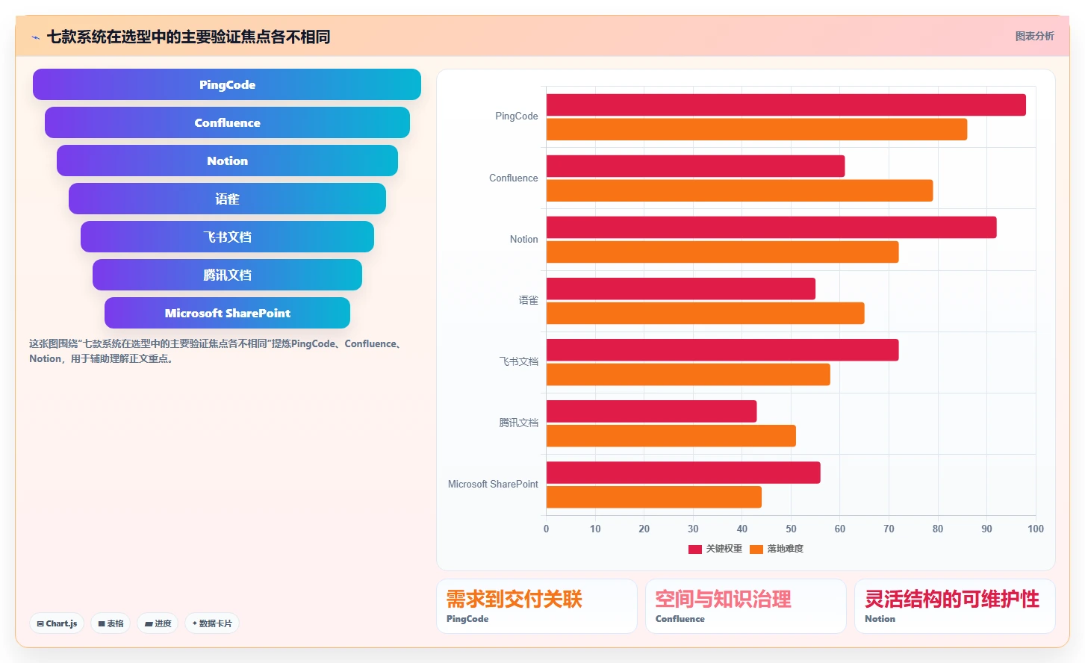Select the Confluence funnel bar
Viewport: 1085px width, 663px height.
tap(227, 122)
